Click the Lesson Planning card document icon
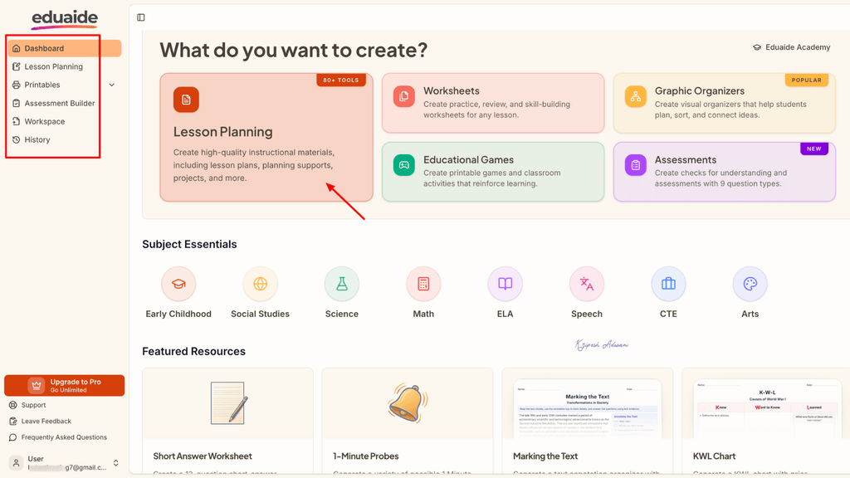Viewport: 850px width, 478px height. 186,100
